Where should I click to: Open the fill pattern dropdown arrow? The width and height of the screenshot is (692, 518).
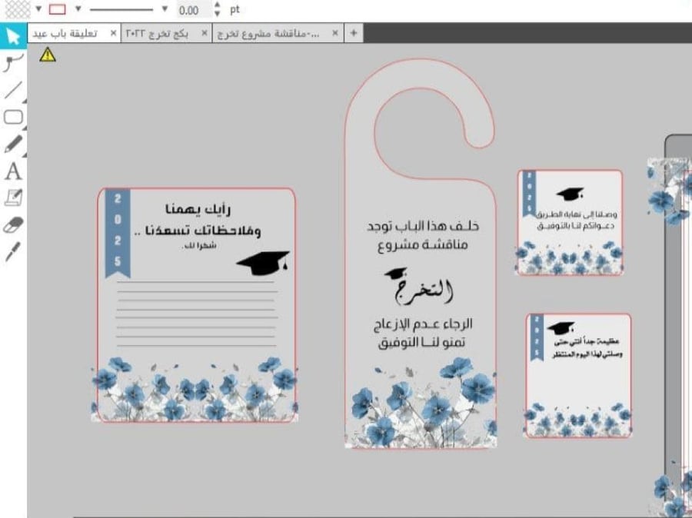coord(38,8)
